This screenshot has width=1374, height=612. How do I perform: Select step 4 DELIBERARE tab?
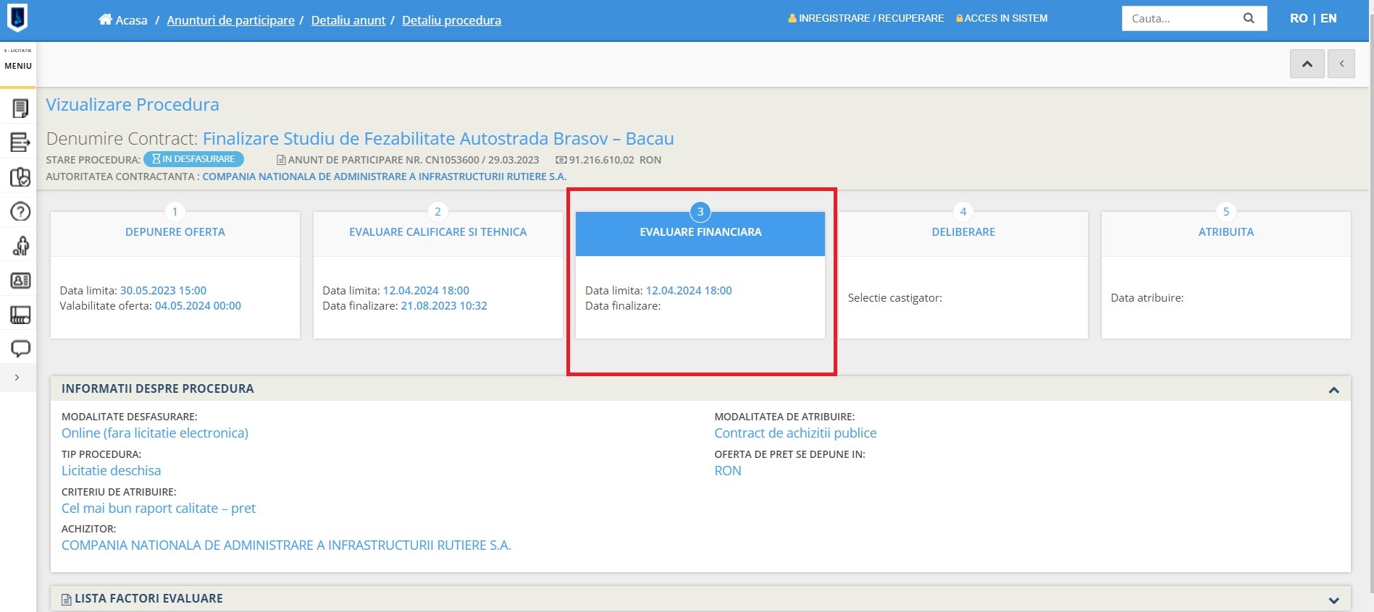point(963,232)
